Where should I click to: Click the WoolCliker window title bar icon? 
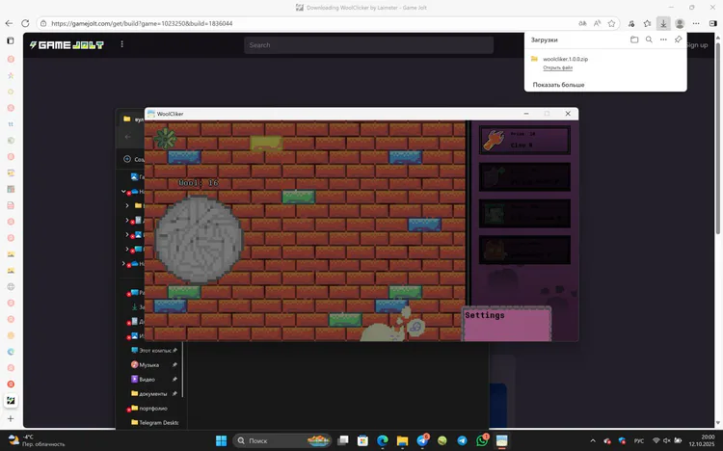[x=150, y=114]
